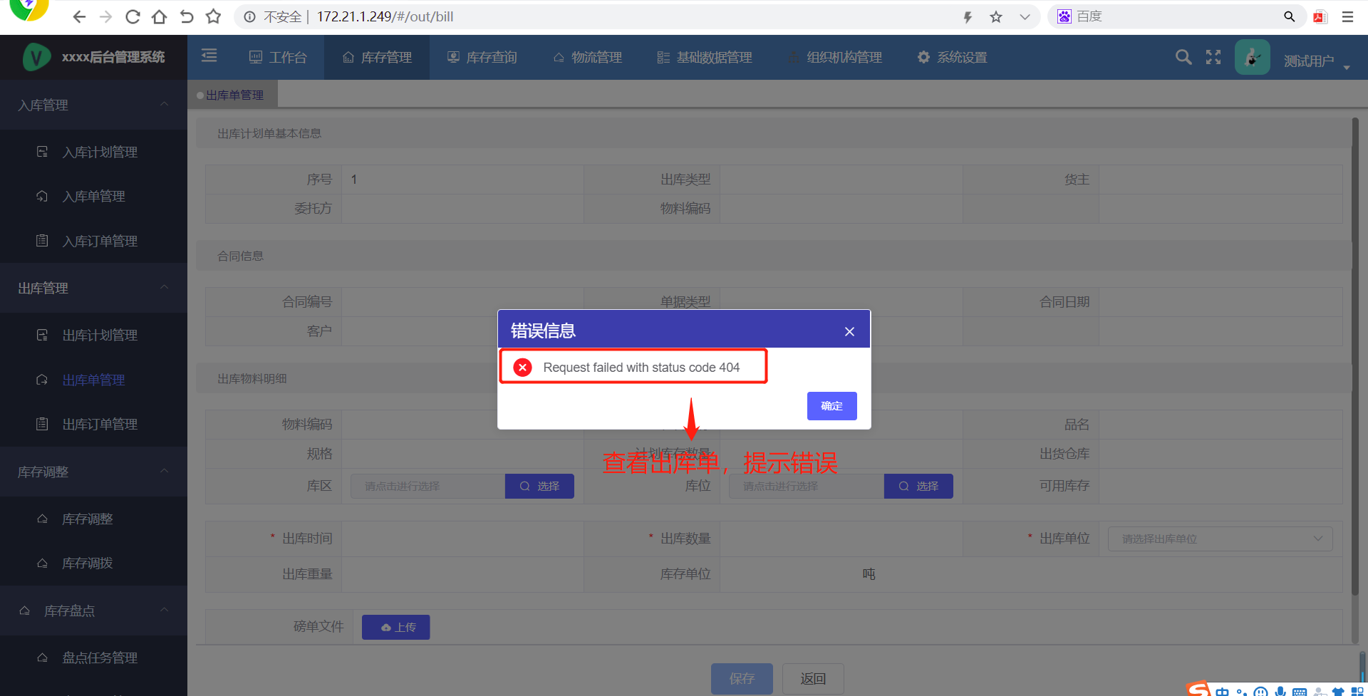Open the 出库单位 dropdown
The image size is (1368, 696).
1220,539
